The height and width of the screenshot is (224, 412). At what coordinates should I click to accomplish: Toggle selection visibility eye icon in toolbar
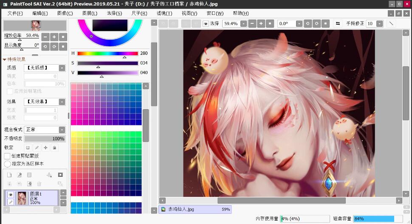click(206, 24)
